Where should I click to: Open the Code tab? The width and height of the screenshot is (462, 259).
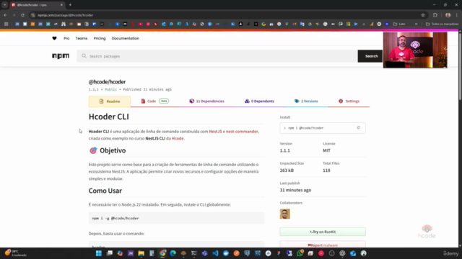(154, 101)
